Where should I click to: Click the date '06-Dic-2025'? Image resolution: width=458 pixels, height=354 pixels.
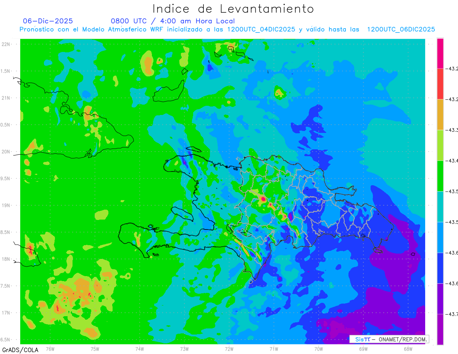pos(48,21)
